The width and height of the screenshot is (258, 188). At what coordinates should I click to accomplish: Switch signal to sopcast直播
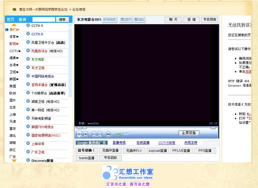(158, 151)
